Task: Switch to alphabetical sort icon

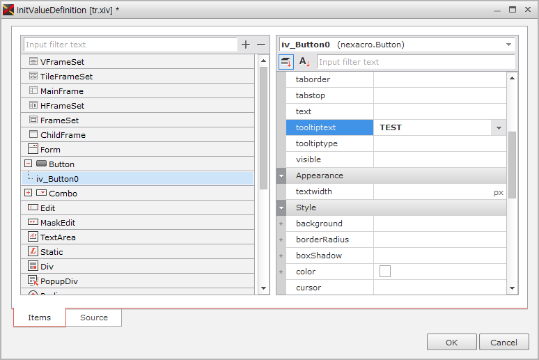Action: point(305,62)
